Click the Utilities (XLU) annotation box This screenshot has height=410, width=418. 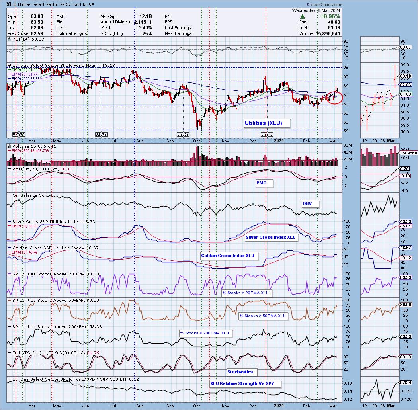pyautogui.click(x=267, y=123)
